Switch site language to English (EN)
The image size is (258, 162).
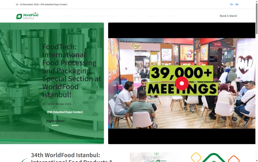[237, 5]
